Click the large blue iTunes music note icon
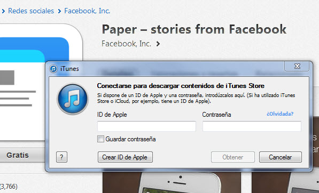The height and width of the screenshot is (193, 319). tap(73, 99)
